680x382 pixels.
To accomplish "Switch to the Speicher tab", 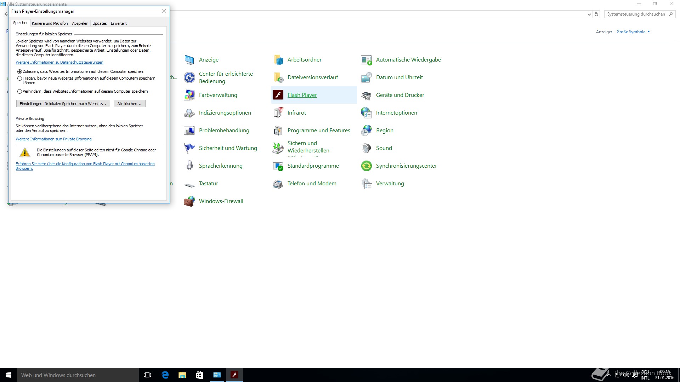I will (21, 23).
